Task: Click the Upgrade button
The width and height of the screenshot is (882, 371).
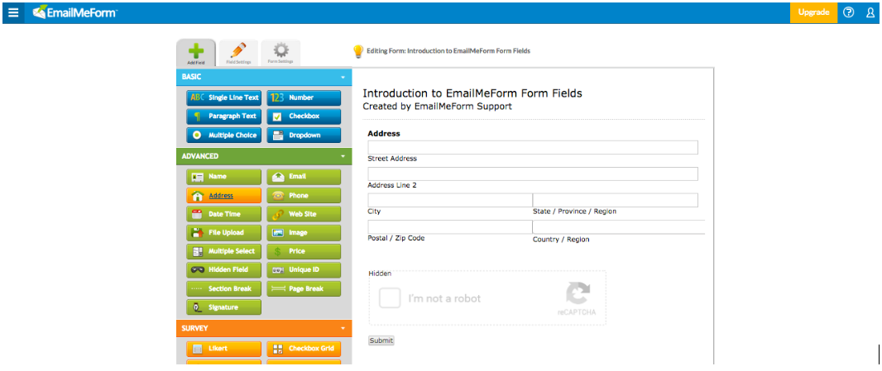Action: click(813, 12)
